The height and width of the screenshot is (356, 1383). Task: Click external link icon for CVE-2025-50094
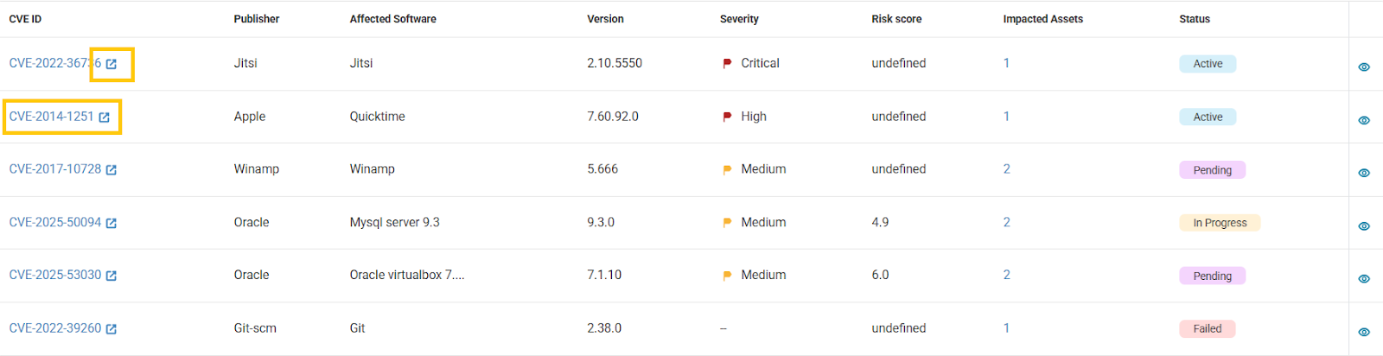[111, 223]
